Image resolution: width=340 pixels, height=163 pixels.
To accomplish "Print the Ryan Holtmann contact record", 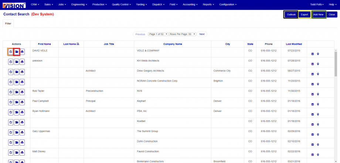I will point(22,112).
